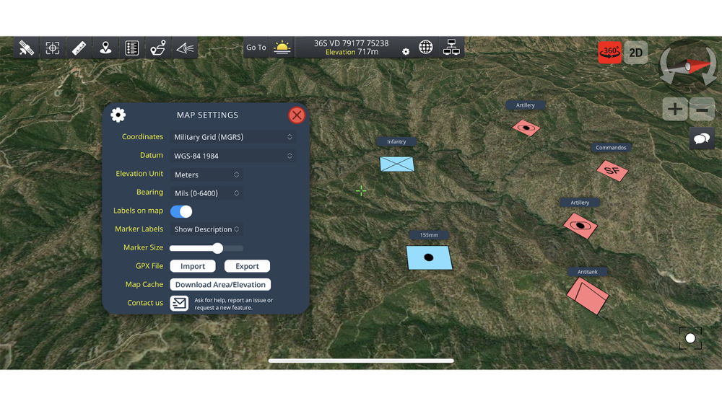Click the Map Settings gear icon
Viewport: 722px width, 406px height.
pyautogui.click(x=118, y=115)
